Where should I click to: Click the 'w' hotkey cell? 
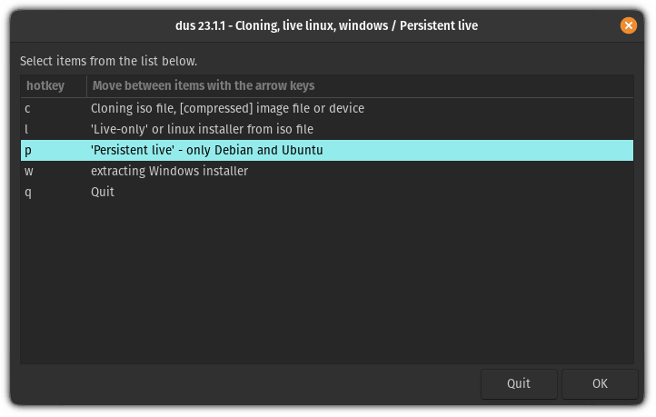29,171
